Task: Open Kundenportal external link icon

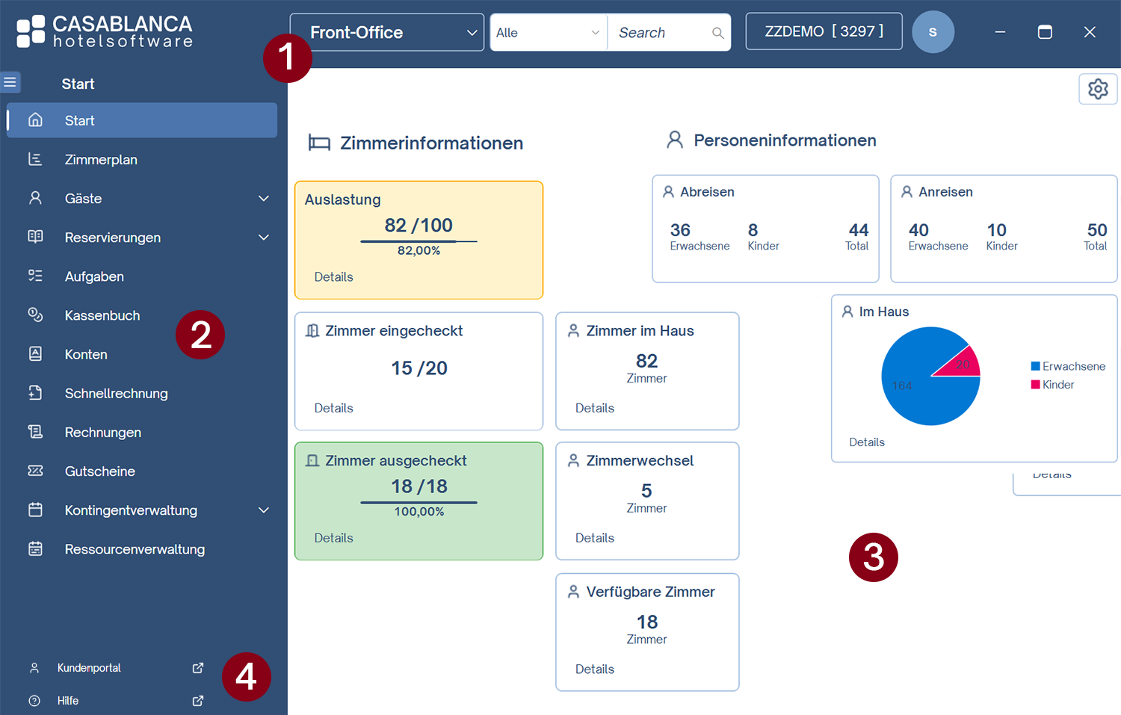Action: (198, 668)
